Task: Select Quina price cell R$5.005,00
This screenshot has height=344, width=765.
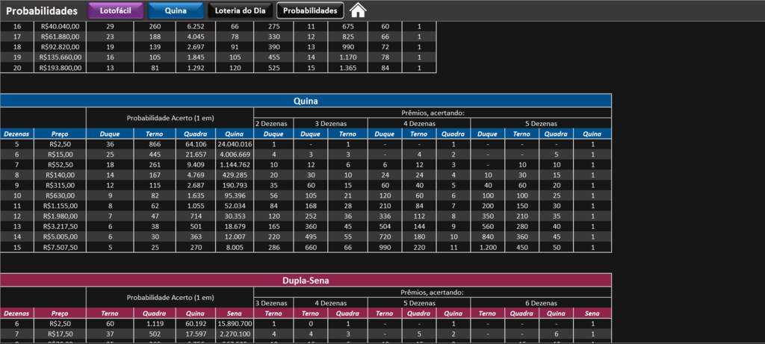Action: click(61, 237)
